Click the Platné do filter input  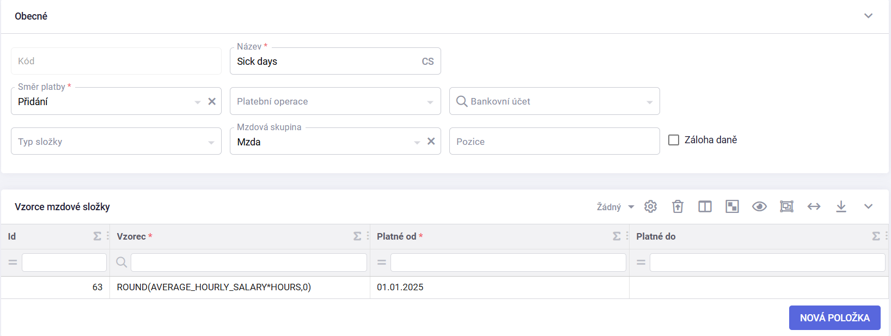(767, 262)
